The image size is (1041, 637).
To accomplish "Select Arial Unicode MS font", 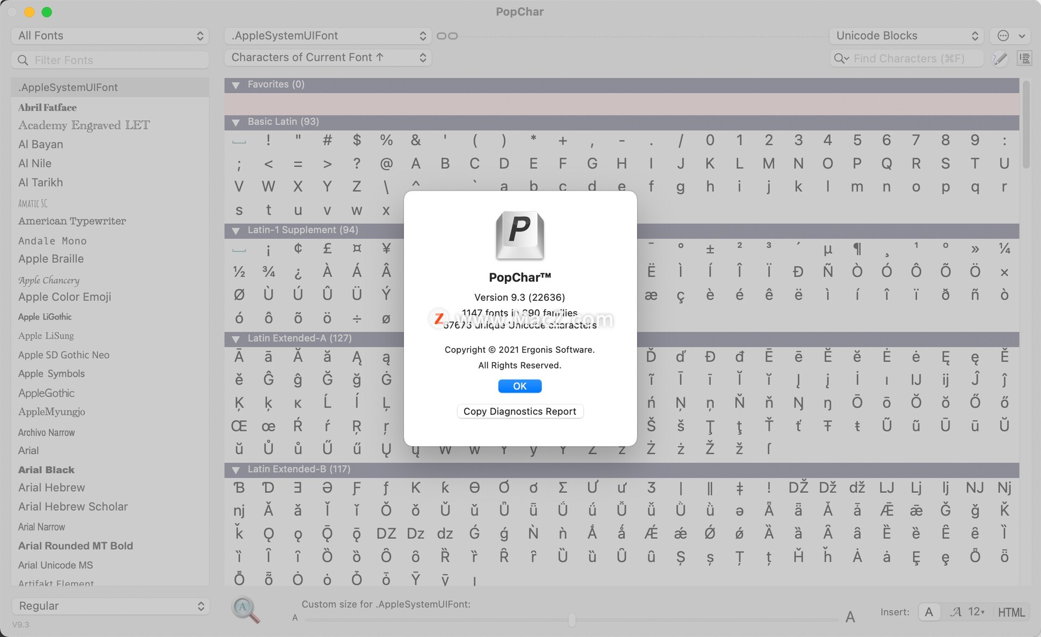I will coord(55,565).
